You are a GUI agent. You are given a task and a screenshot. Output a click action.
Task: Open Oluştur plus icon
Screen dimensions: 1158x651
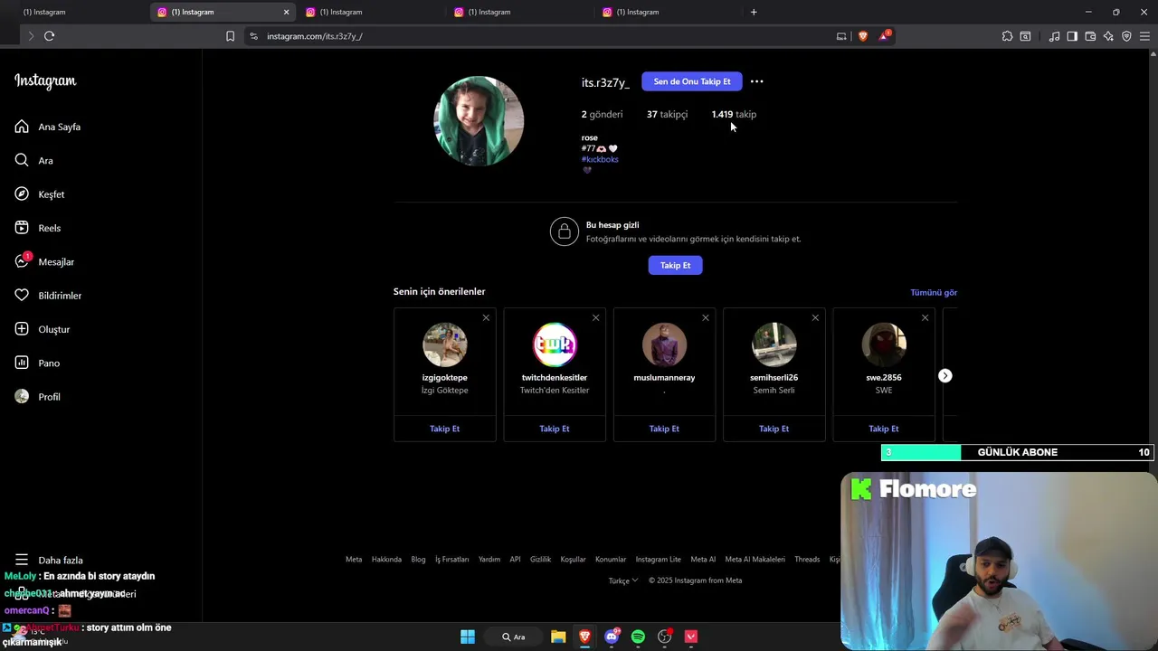tap(22, 329)
